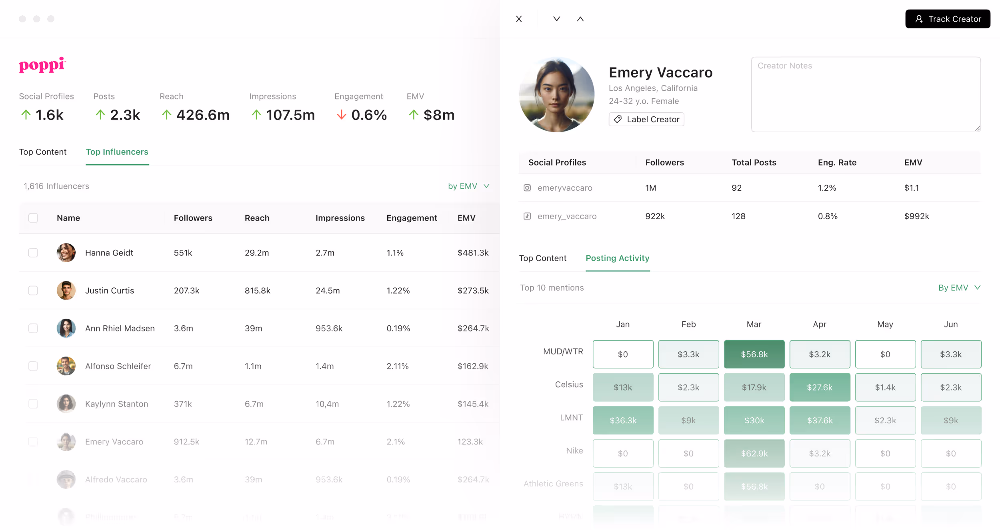This screenshot has height=530, width=1000.
Task: Click the MUD/WTR March $56.8k heatmap cell
Action: (754, 354)
